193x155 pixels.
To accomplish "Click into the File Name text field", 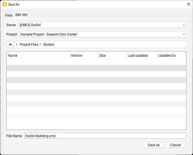I will pyautogui.click(x=105, y=136).
